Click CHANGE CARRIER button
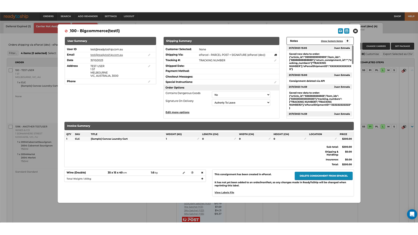The image size is (418, 235). tap(376, 46)
